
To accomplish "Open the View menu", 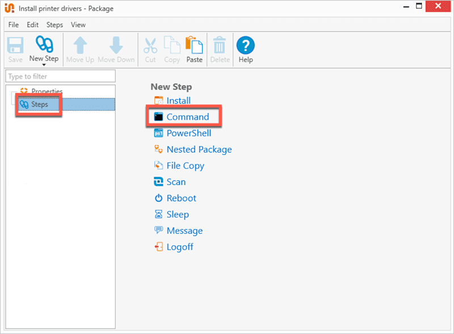I will point(78,25).
